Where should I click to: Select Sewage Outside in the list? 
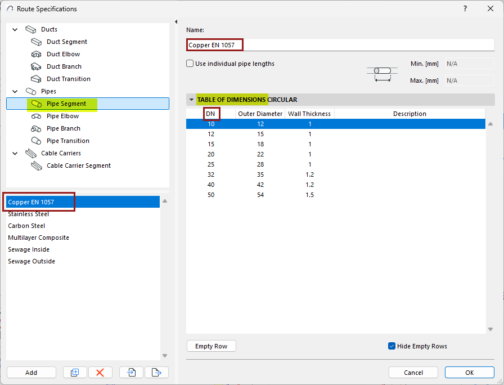[83, 261]
